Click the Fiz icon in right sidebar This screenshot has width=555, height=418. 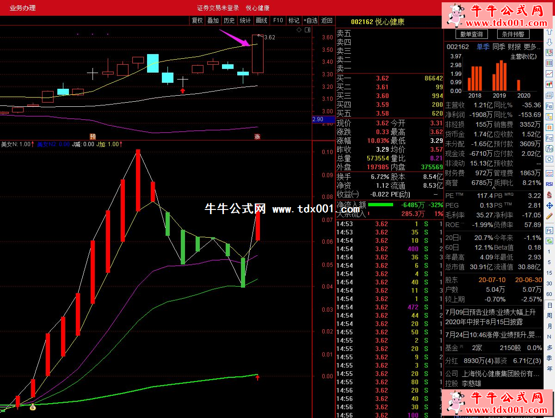click(x=549, y=138)
